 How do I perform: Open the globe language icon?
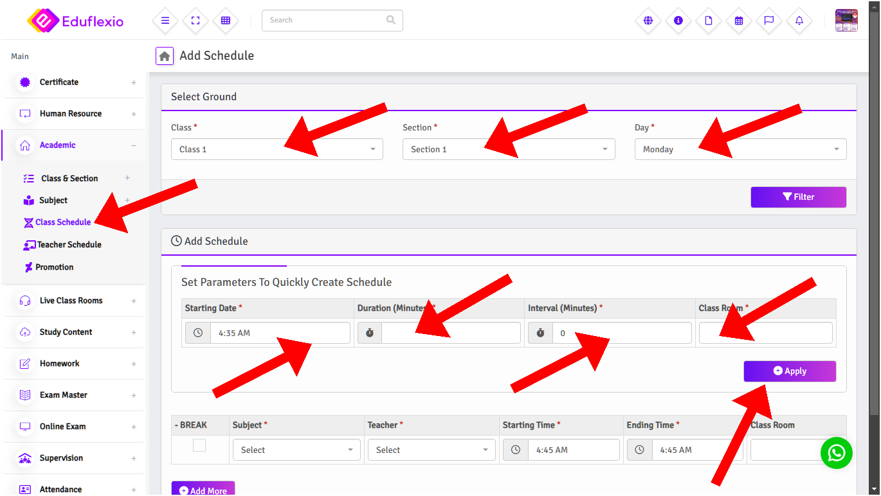click(x=648, y=21)
